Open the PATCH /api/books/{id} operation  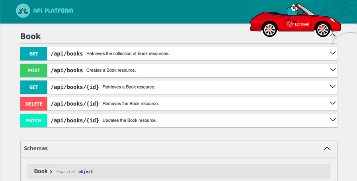point(179,120)
